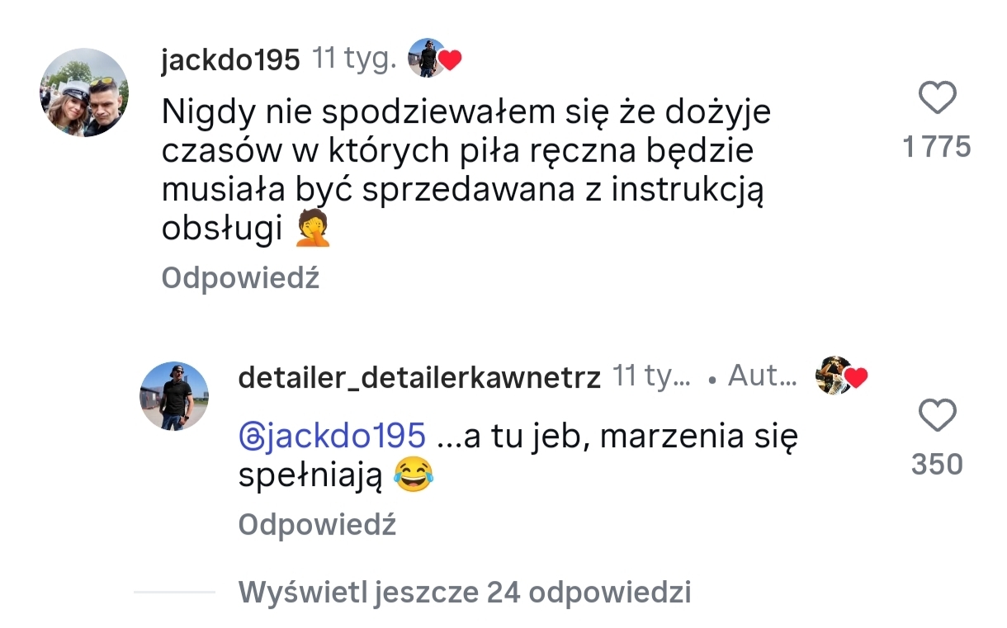The height and width of the screenshot is (628, 1007).
Task: Click the laughing emoji after spełniają
Action: (413, 476)
